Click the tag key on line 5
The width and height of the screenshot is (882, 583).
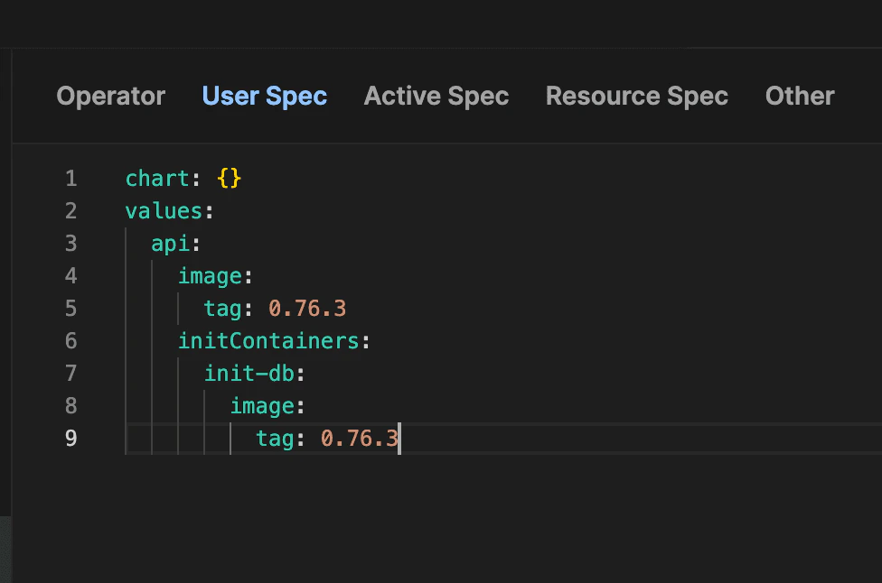click(222, 308)
